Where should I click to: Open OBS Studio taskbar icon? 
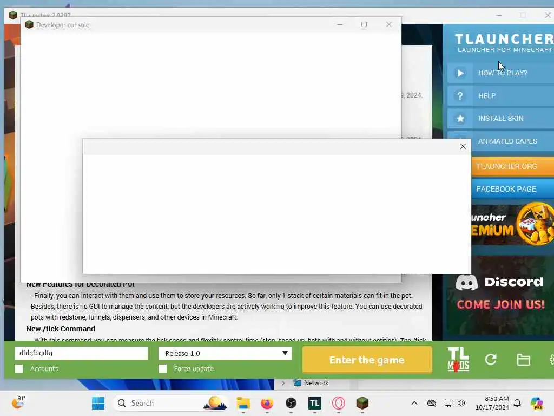click(x=291, y=403)
